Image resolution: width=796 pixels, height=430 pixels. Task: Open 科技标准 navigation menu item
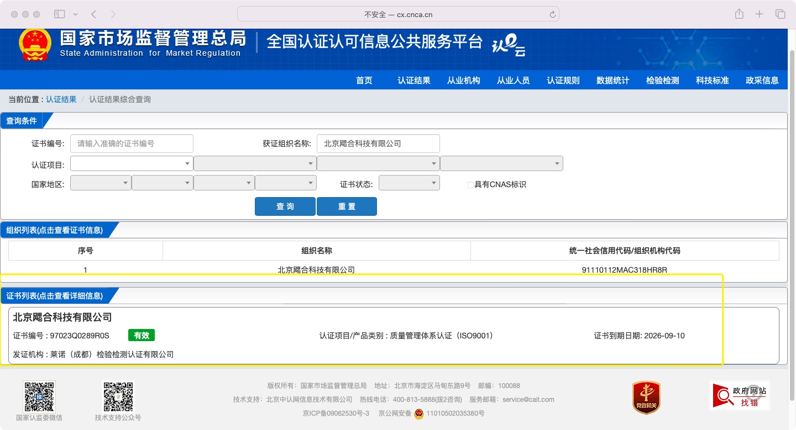pyautogui.click(x=713, y=80)
